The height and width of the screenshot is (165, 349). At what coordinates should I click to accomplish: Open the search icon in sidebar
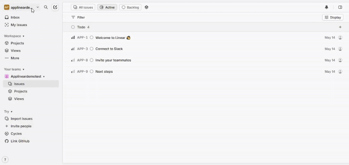[46, 7]
